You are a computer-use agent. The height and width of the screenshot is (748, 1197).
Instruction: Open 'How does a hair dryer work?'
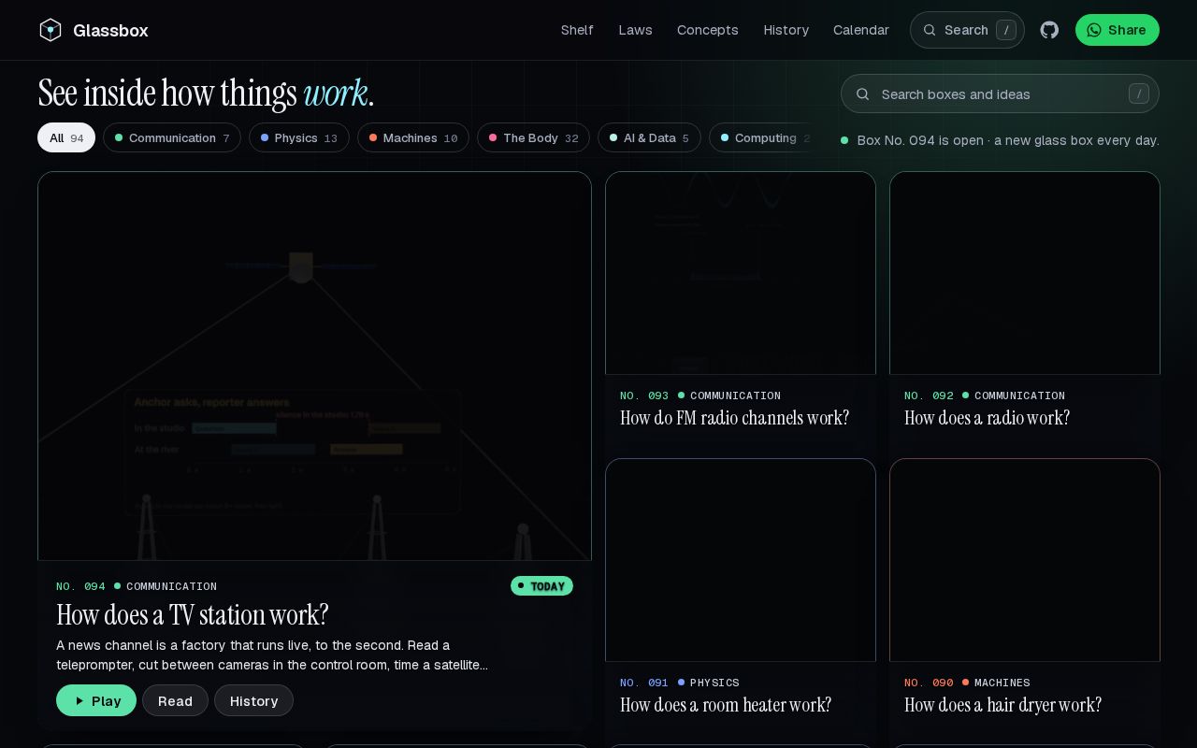tap(1002, 705)
